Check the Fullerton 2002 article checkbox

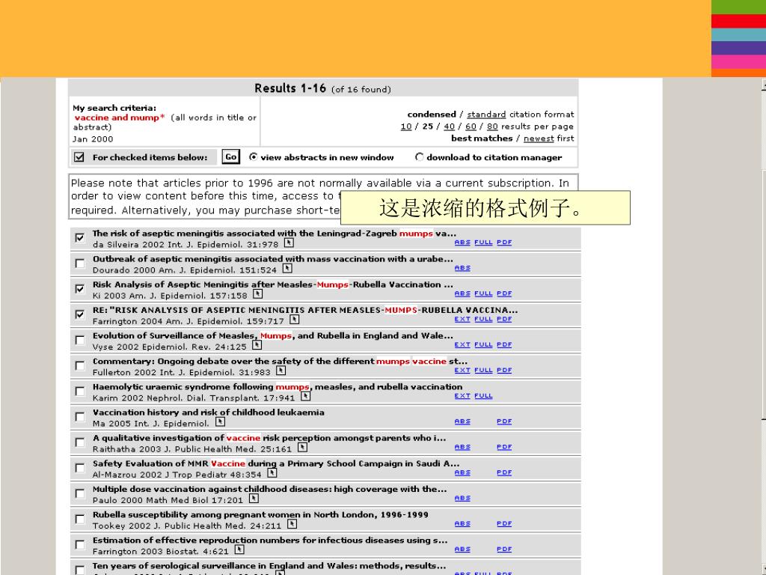(79, 365)
